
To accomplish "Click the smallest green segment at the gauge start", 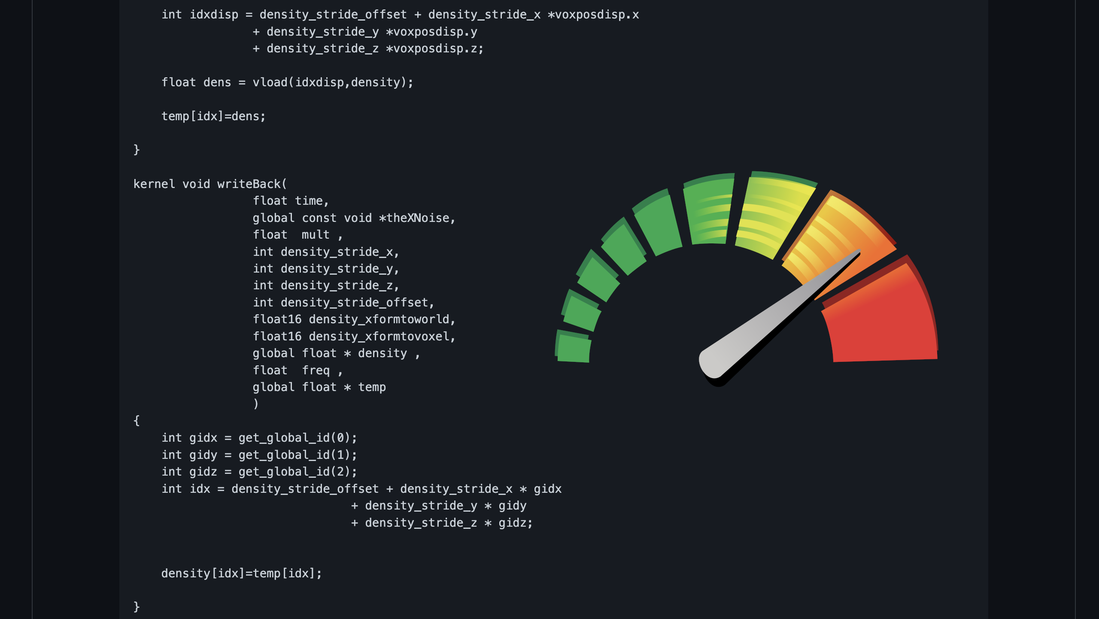I will tap(574, 348).
